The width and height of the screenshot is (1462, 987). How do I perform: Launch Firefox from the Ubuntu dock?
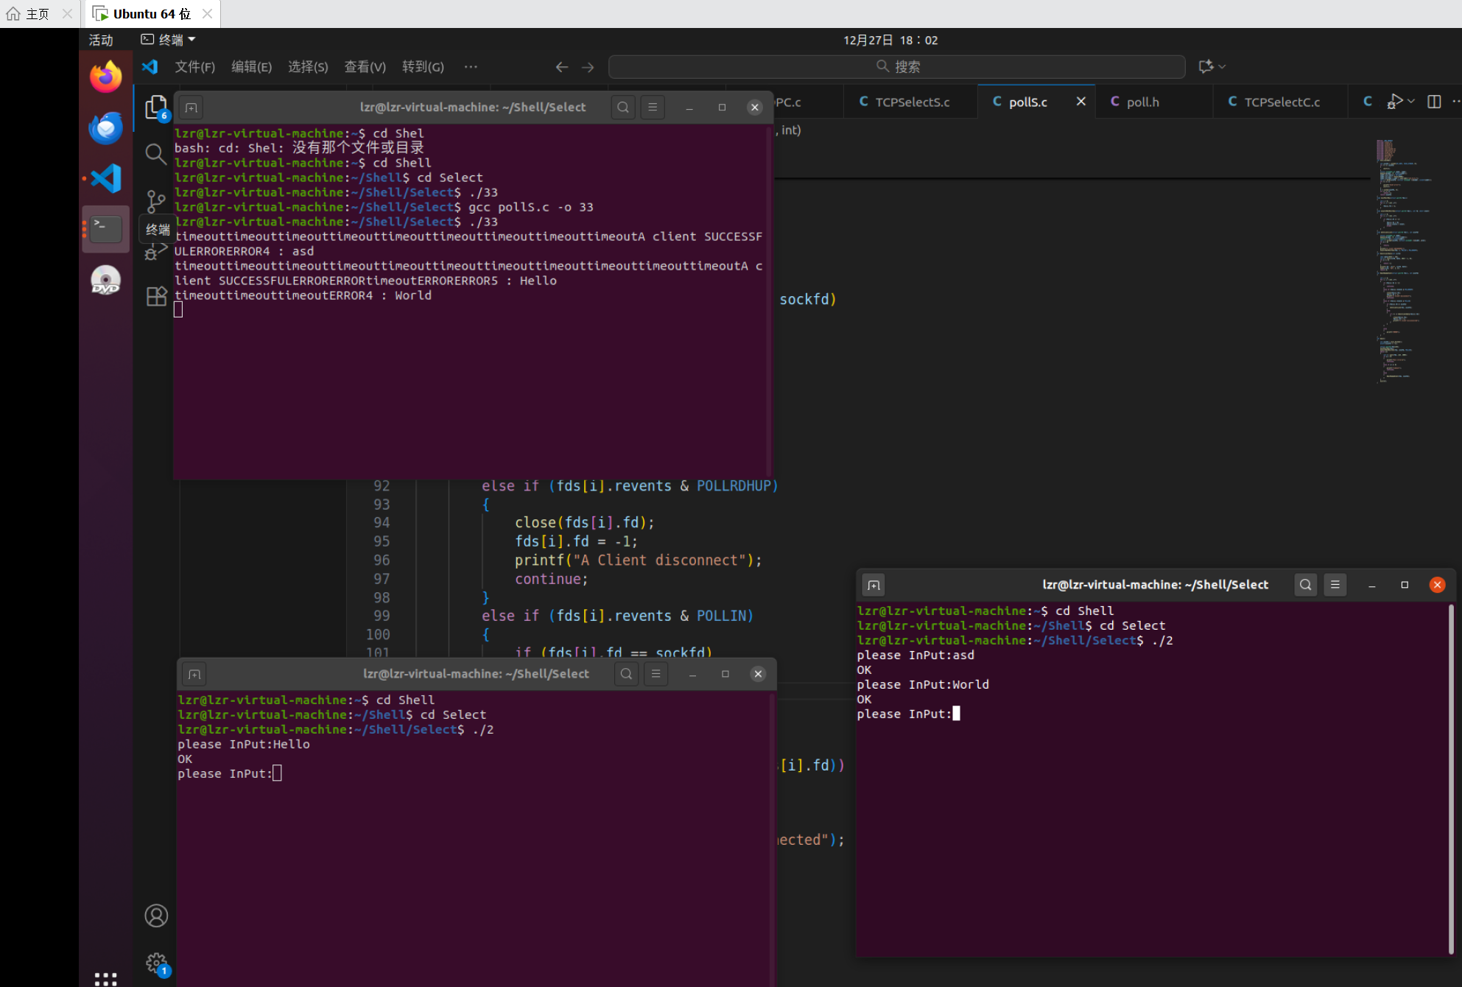tap(105, 77)
